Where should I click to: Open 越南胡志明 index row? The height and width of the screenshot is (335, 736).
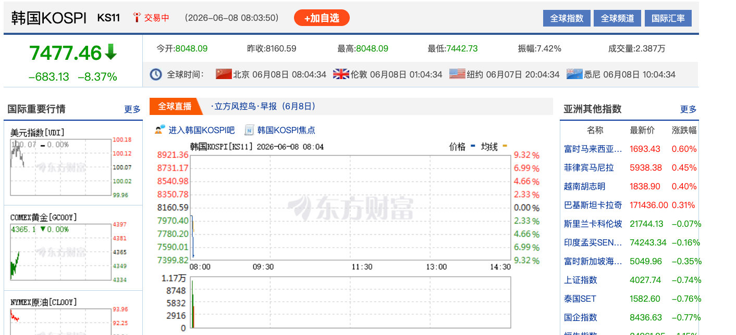tap(629, 186)
